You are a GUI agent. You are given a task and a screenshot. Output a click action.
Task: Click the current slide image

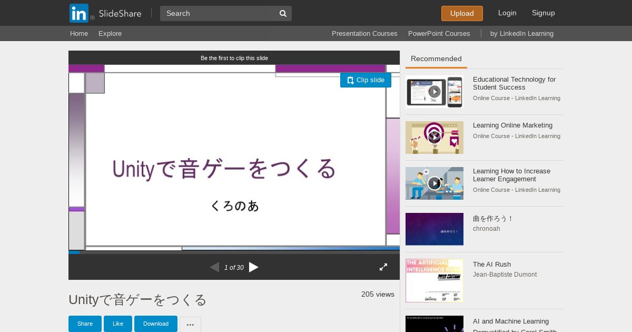[234, 158]
